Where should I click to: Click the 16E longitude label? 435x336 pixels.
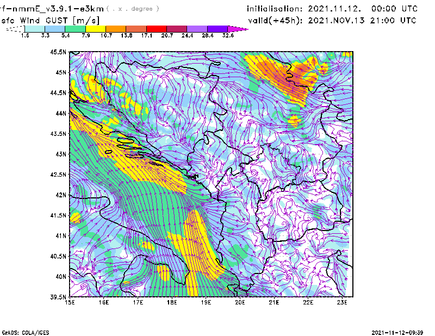click(x=104, y=302)
